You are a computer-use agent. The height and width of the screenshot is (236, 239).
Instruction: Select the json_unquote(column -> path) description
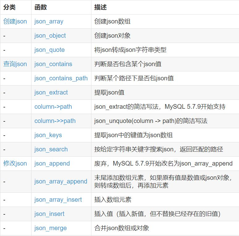click(x=151, y=121)
